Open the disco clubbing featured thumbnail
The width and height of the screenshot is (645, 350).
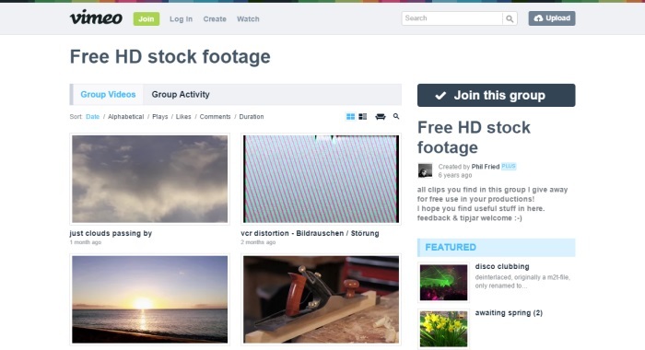coord(443,283)
